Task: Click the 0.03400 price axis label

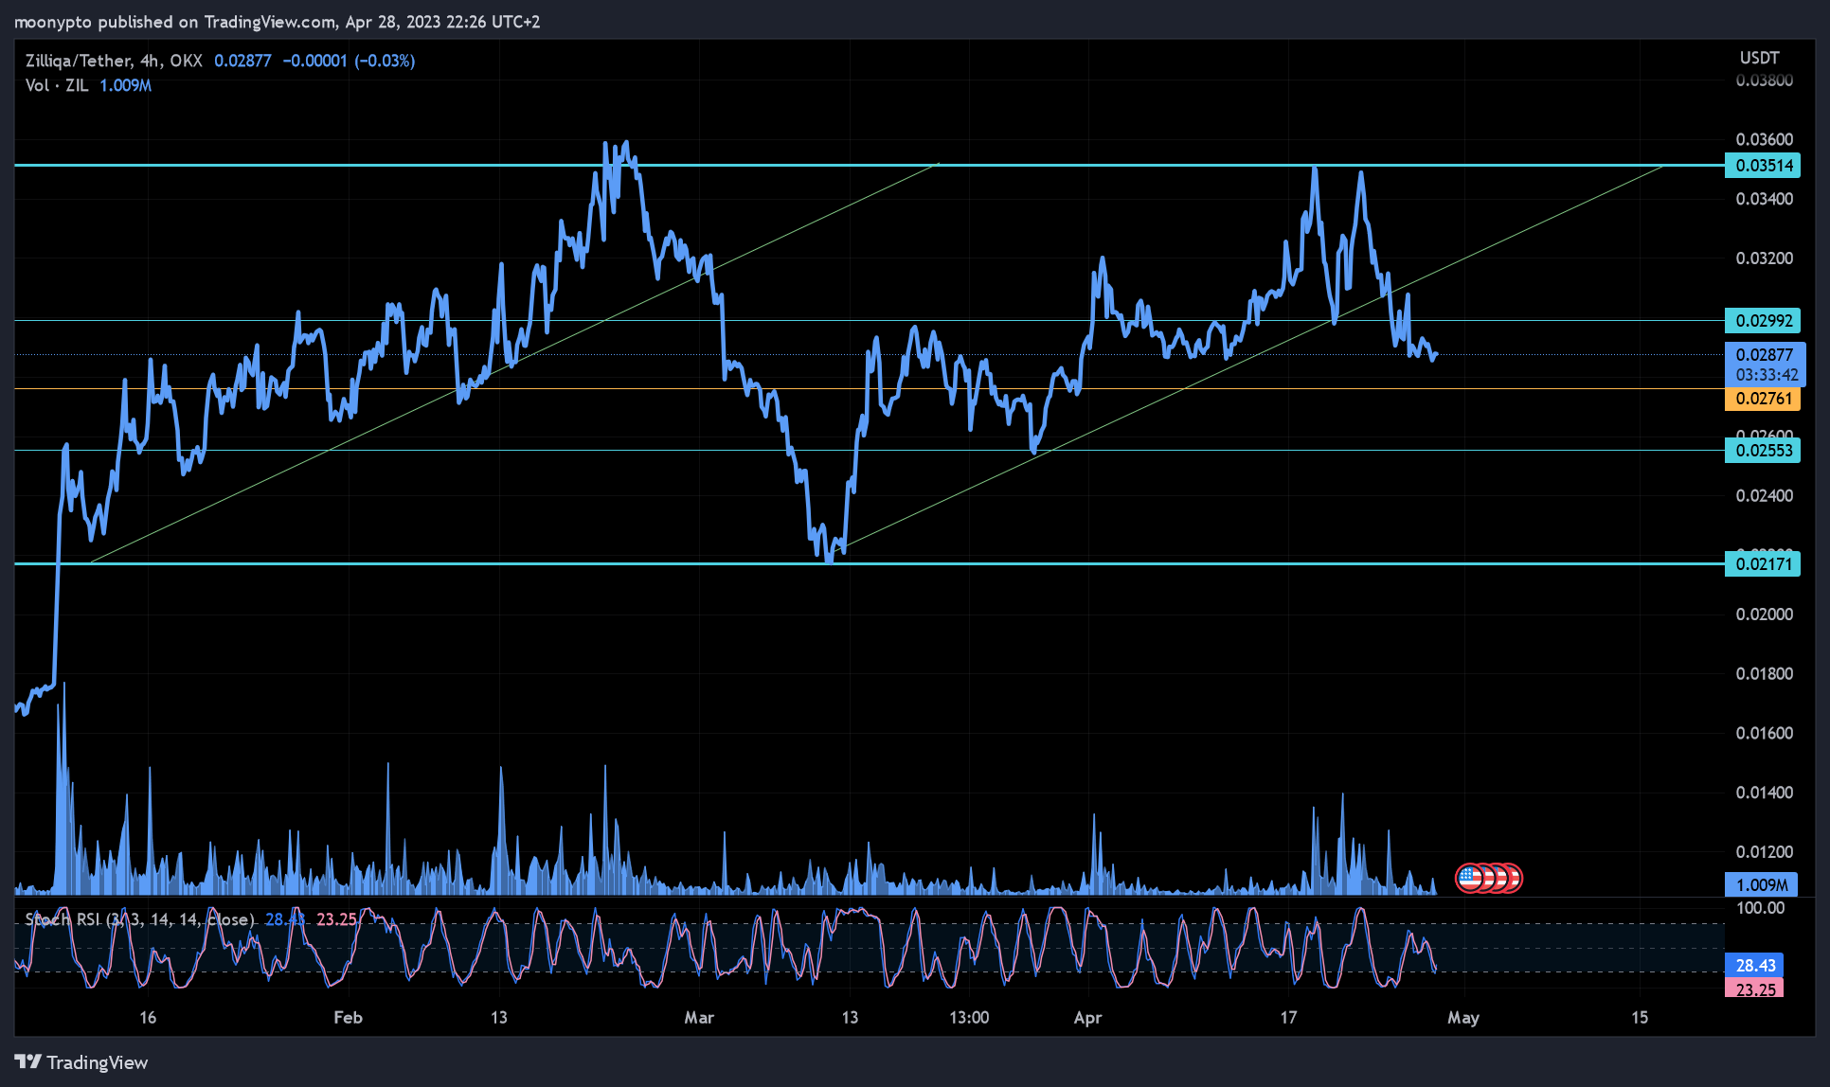Action: pos(1764,199)
